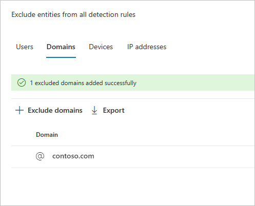The image size is (255, 206).
Task: Click the toolbar space right of Export
Action: click(x=188, y=111)
